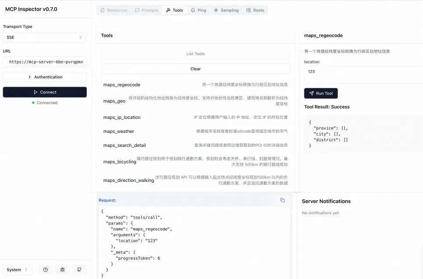This screenshot has height=279, width=423.
Task: Switch to the Ping tab
Action: [x=198, y=10]
